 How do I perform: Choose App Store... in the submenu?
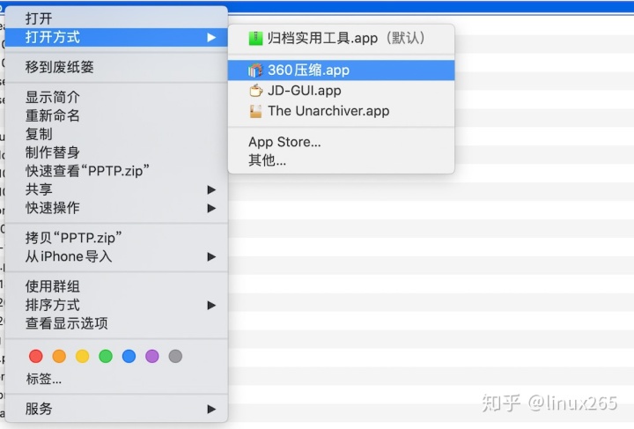tap(342, 142)
